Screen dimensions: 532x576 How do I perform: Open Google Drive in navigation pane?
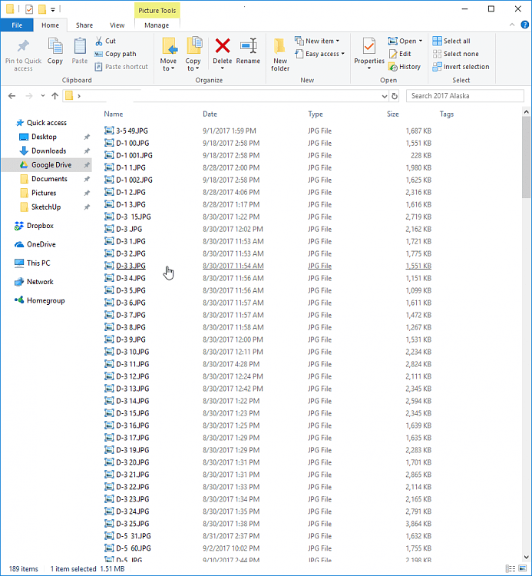pyautogui.click(x=47, y=165)
